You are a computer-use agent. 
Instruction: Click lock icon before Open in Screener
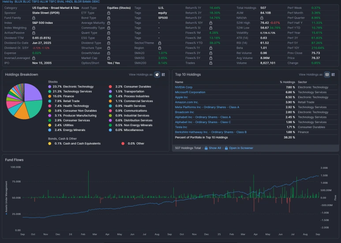(x=226, y=148)
